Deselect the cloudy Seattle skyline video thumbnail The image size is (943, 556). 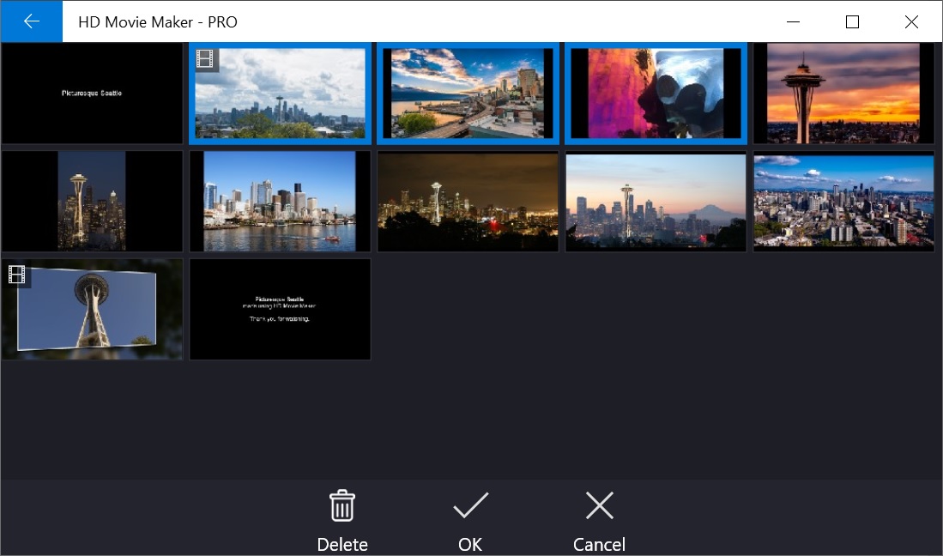[x=281, y=96]
